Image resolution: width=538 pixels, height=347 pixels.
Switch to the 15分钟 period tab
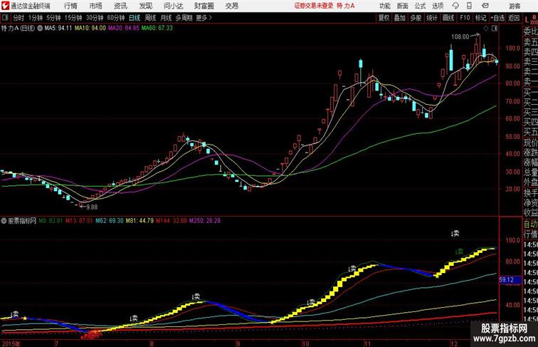[x=73, y=18]
